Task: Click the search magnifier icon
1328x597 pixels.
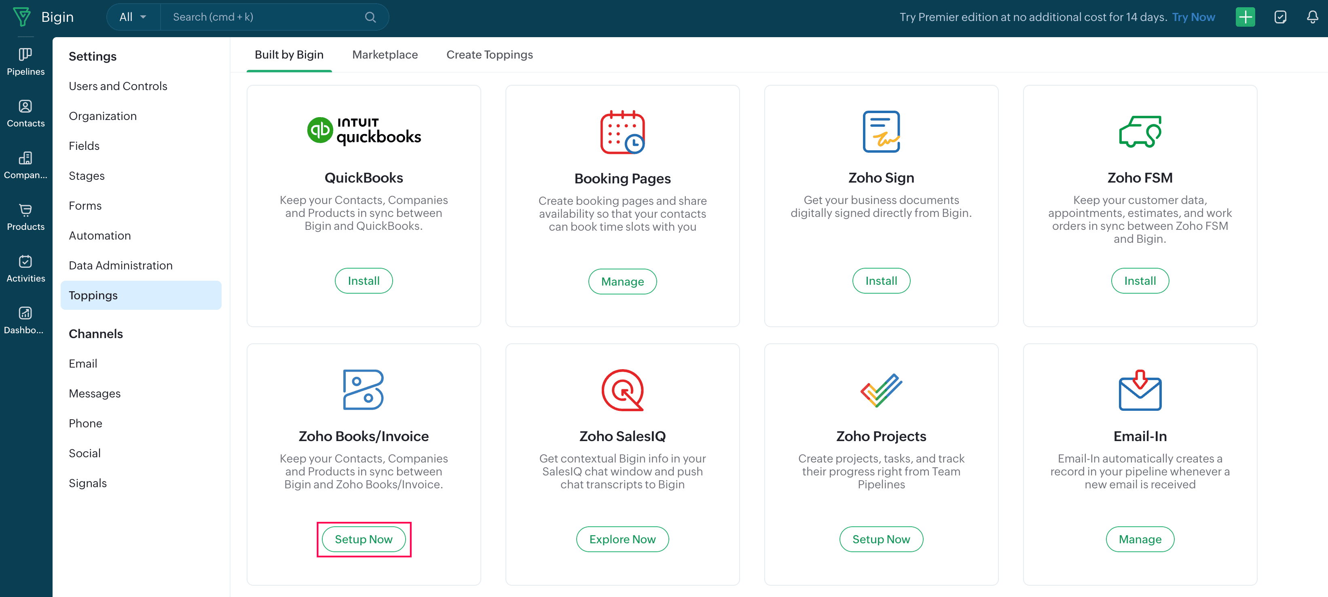Action: [x=370, y=17]
